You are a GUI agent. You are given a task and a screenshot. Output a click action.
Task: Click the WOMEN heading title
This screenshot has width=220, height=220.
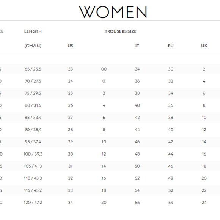click(113, 12)
